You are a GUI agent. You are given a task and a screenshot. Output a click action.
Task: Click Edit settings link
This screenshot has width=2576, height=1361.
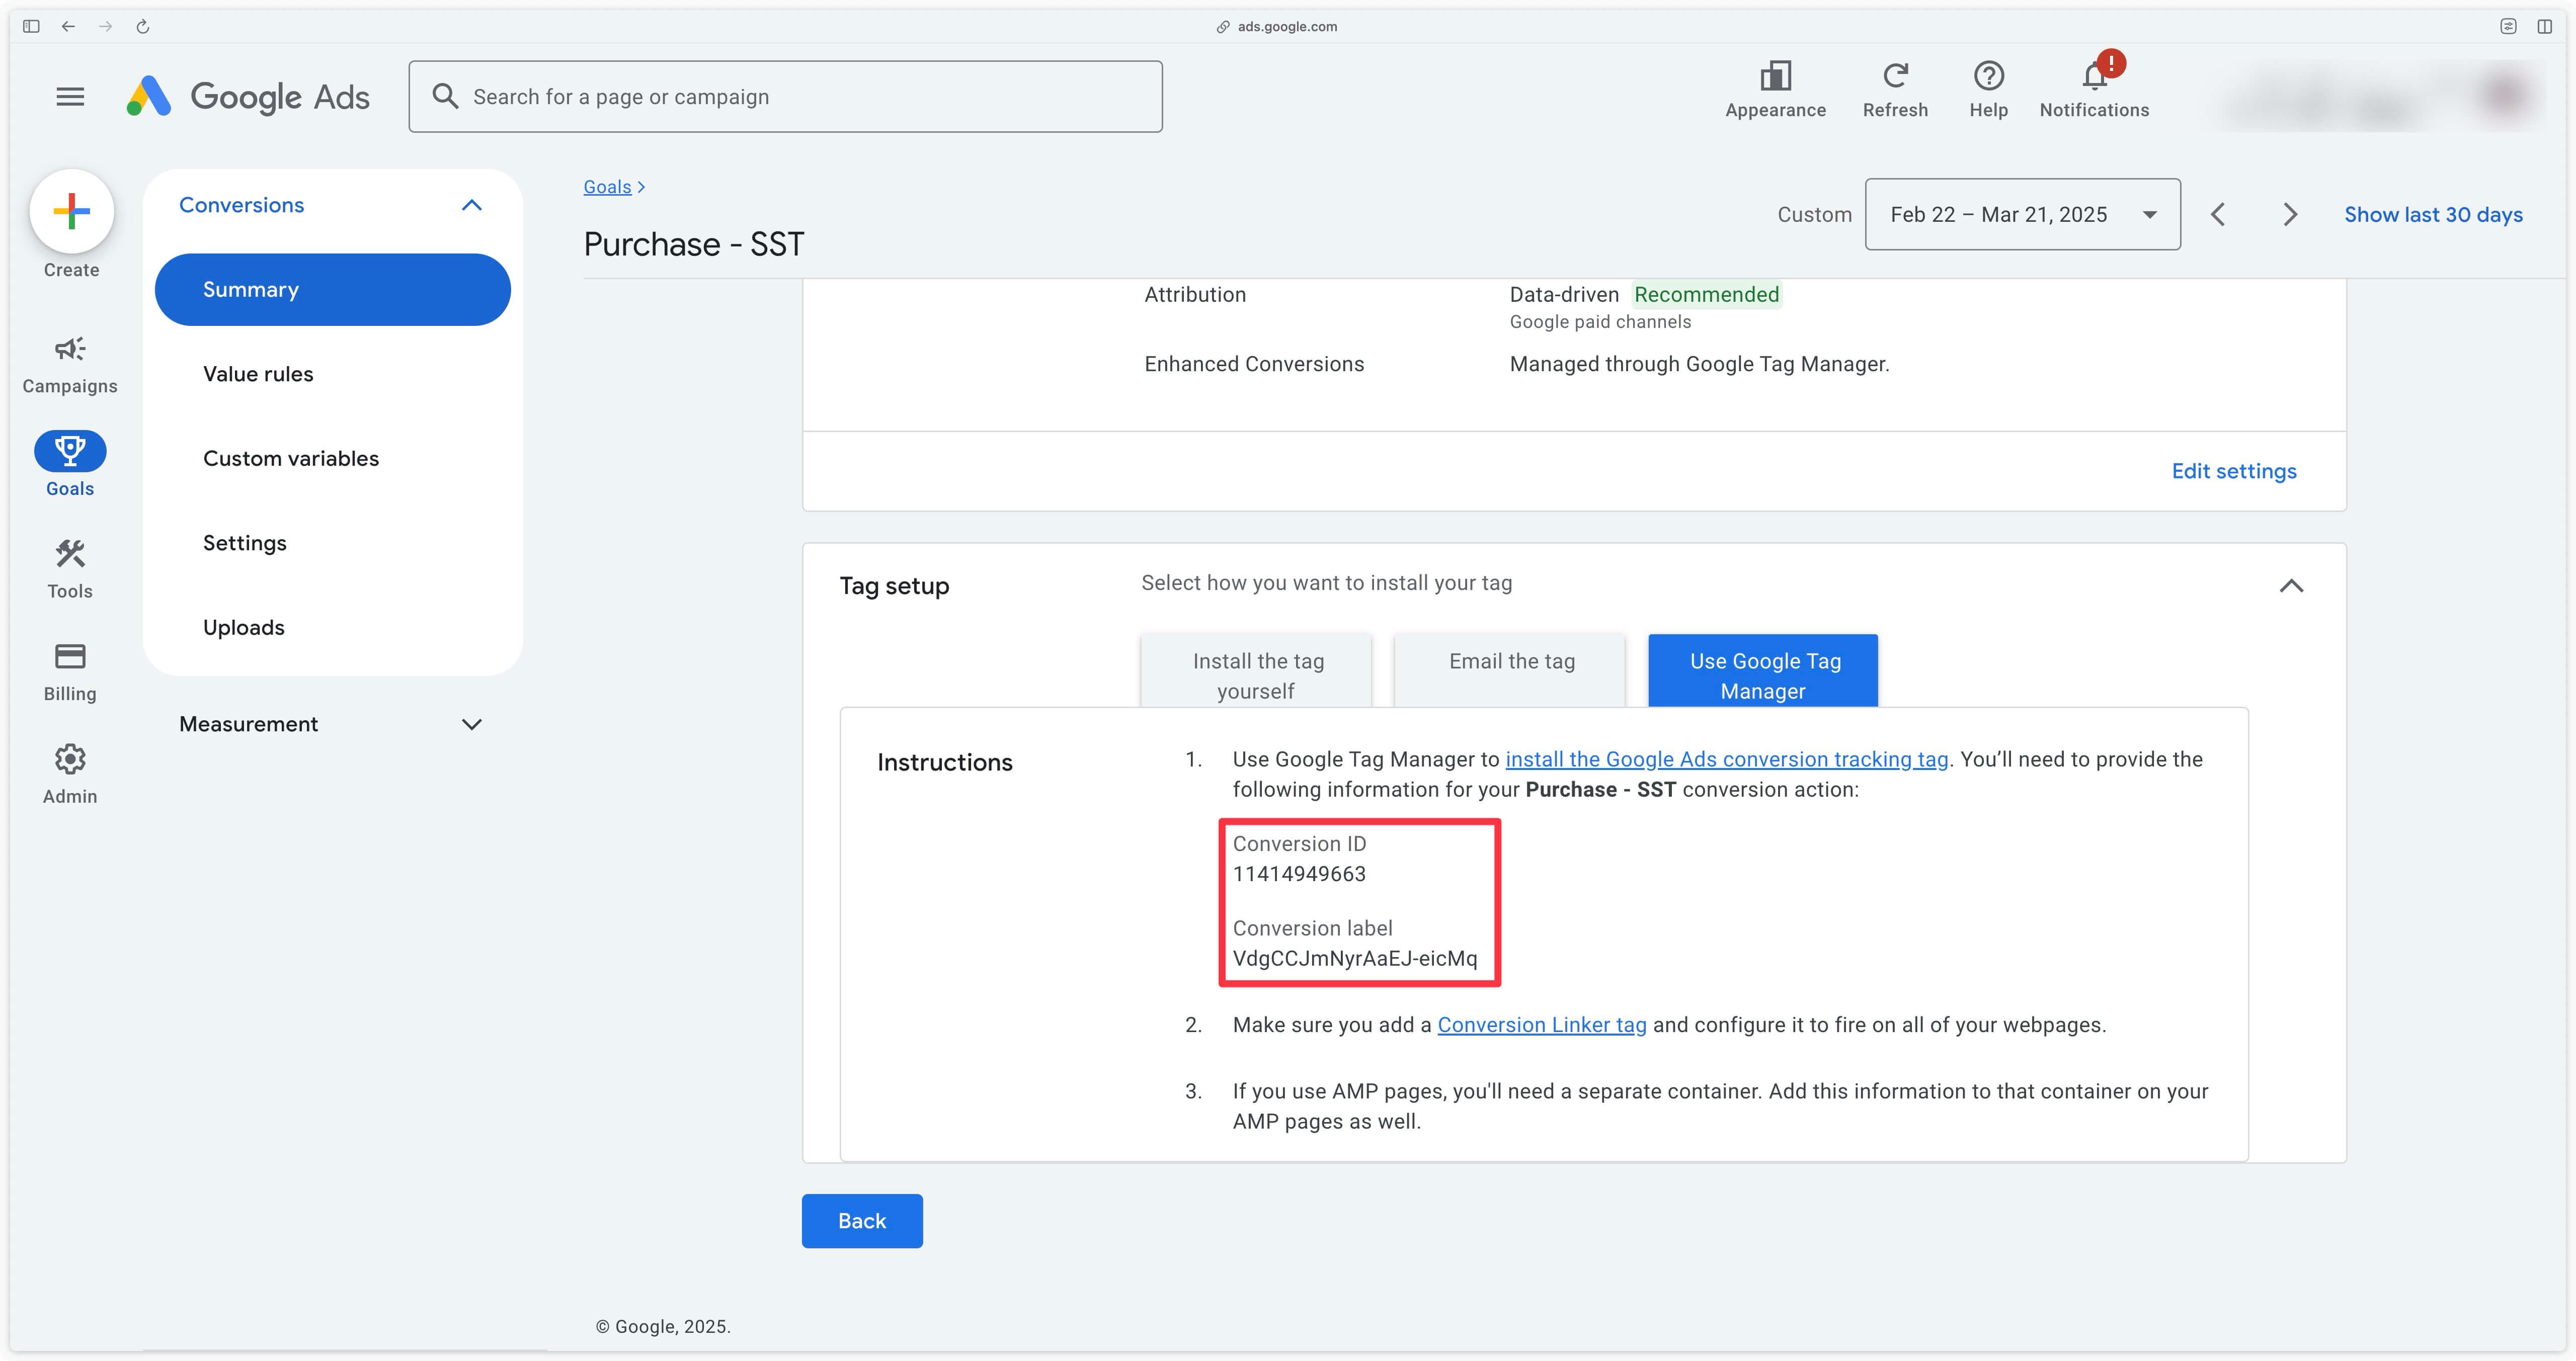point(2233,471)
